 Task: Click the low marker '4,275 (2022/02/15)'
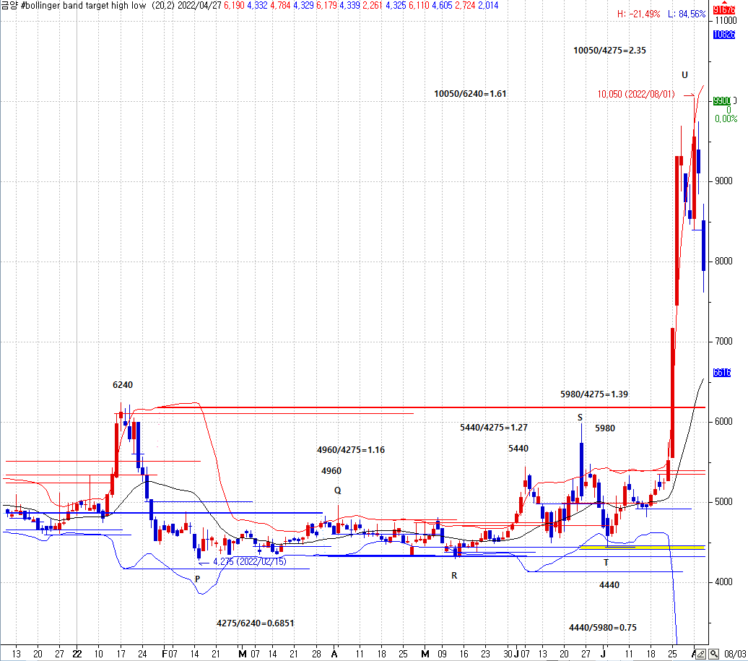[x=250, y=562]
